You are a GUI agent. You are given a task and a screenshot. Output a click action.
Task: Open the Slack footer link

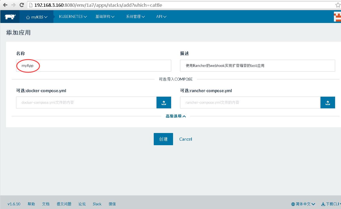(97, 204)
